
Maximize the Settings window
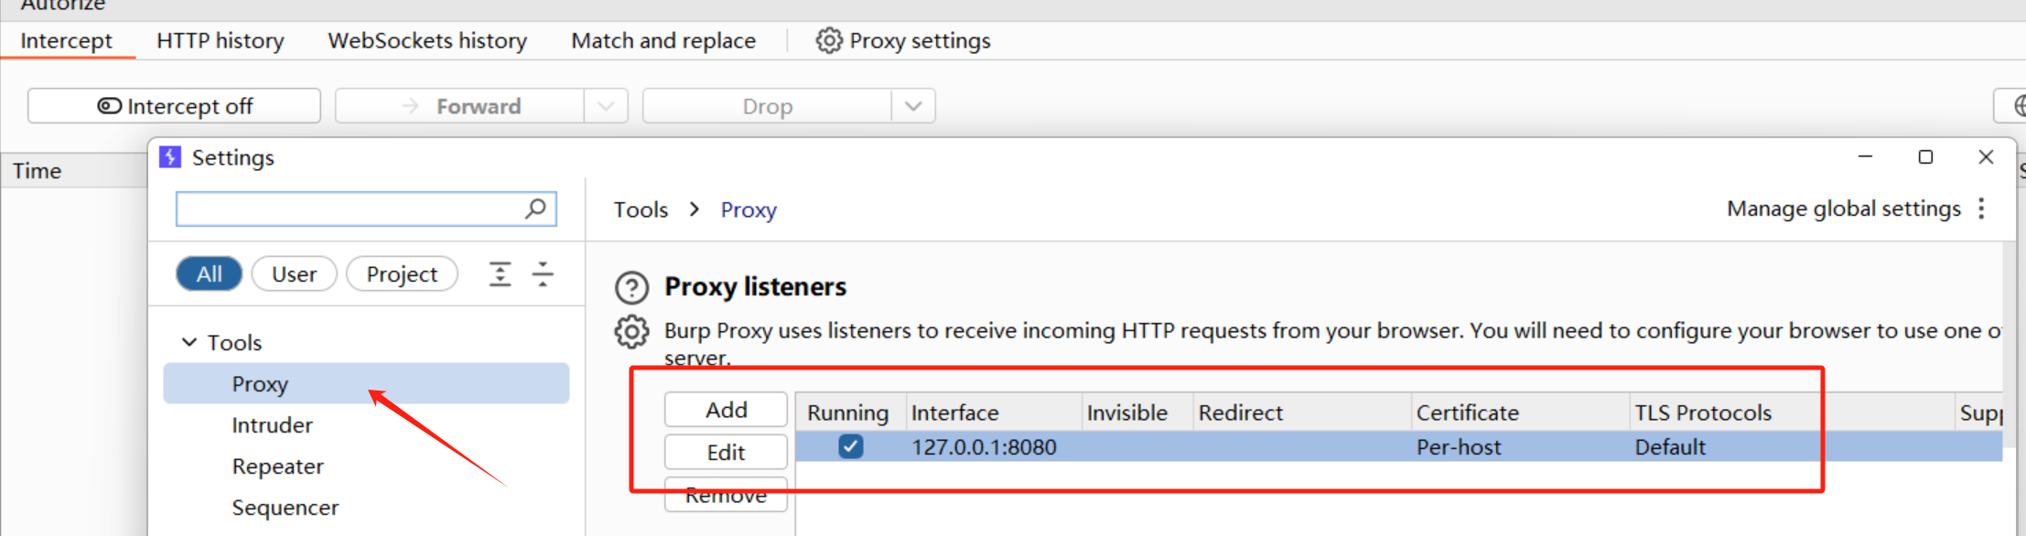tap(1925, 157)
